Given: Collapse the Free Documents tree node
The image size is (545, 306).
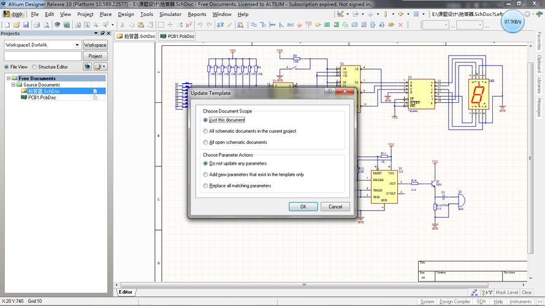Looking at the screenshot, I should (7, 78).
